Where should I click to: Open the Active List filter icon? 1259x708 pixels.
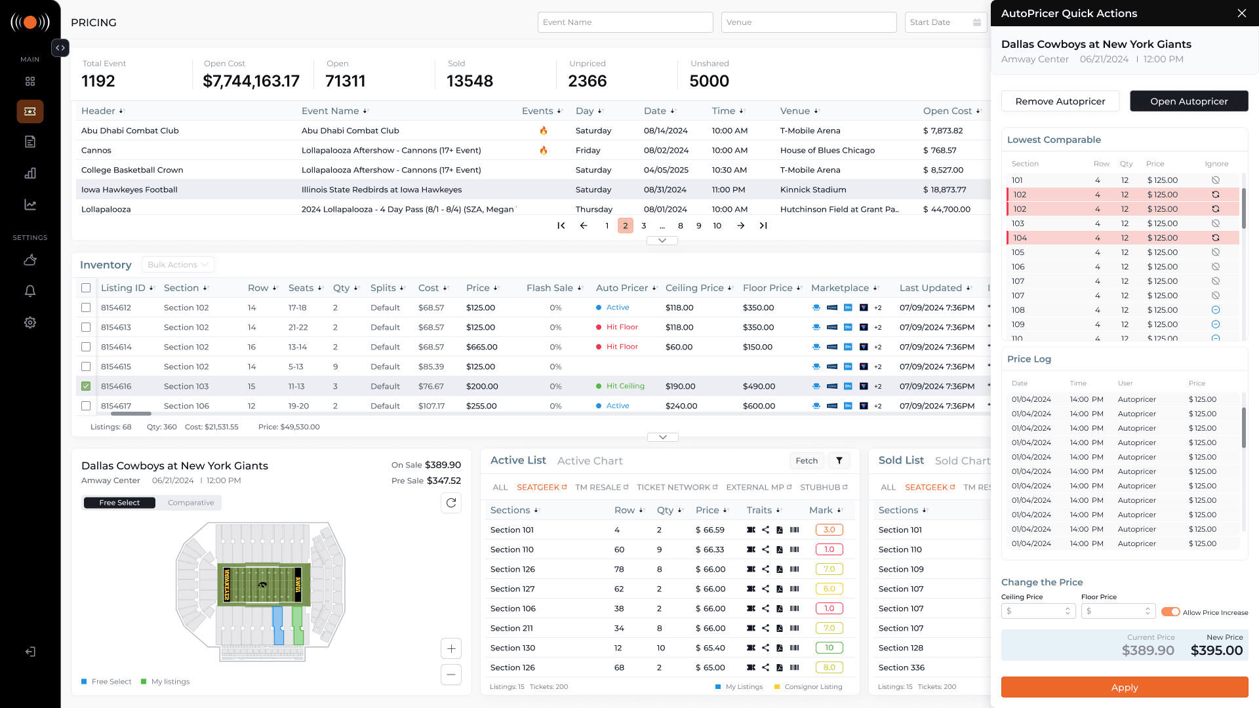tap(839, 461)
